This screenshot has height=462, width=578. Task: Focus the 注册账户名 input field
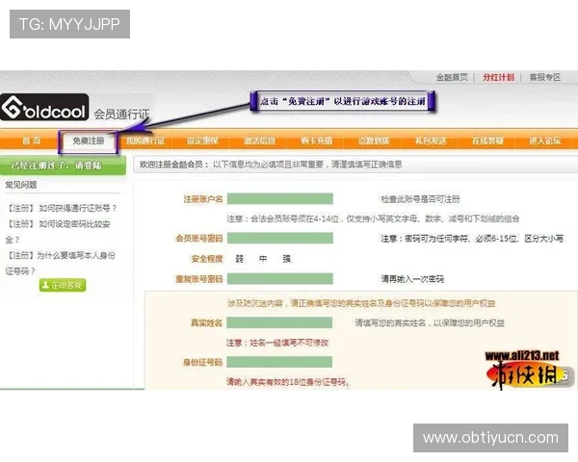pos(280,199)
